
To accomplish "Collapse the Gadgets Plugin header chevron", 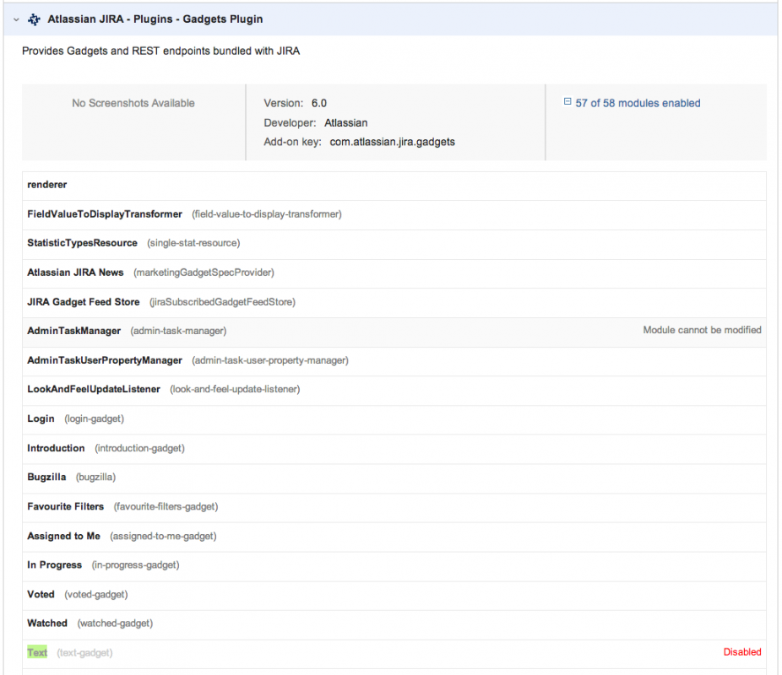I will tap(16, 19).
